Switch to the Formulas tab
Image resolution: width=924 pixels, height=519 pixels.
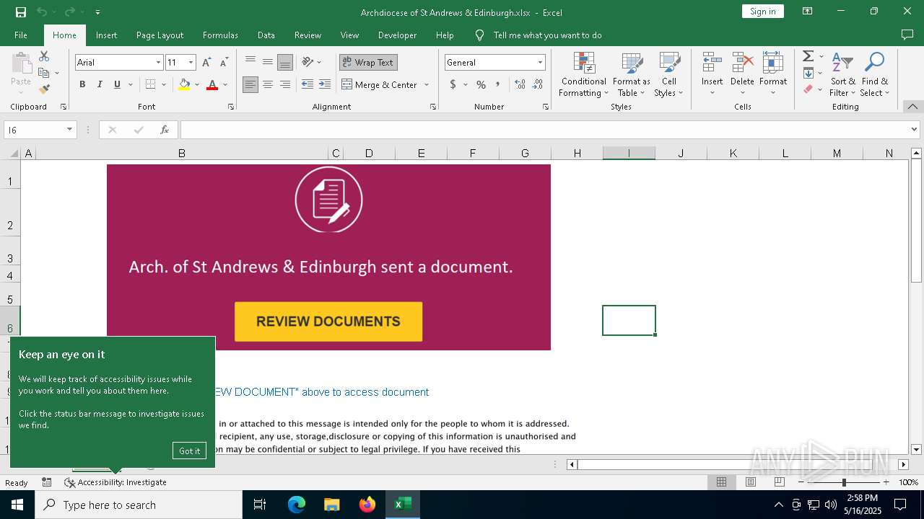(220, 35)
